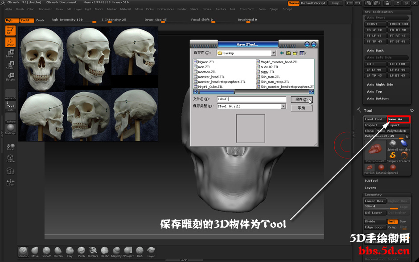Toggle Local transformations button

tap(10, 147)
